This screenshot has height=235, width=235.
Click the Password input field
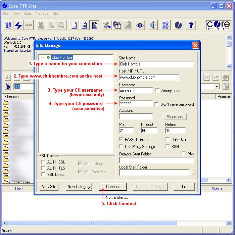pyautogui.click(x=136, y=103)
